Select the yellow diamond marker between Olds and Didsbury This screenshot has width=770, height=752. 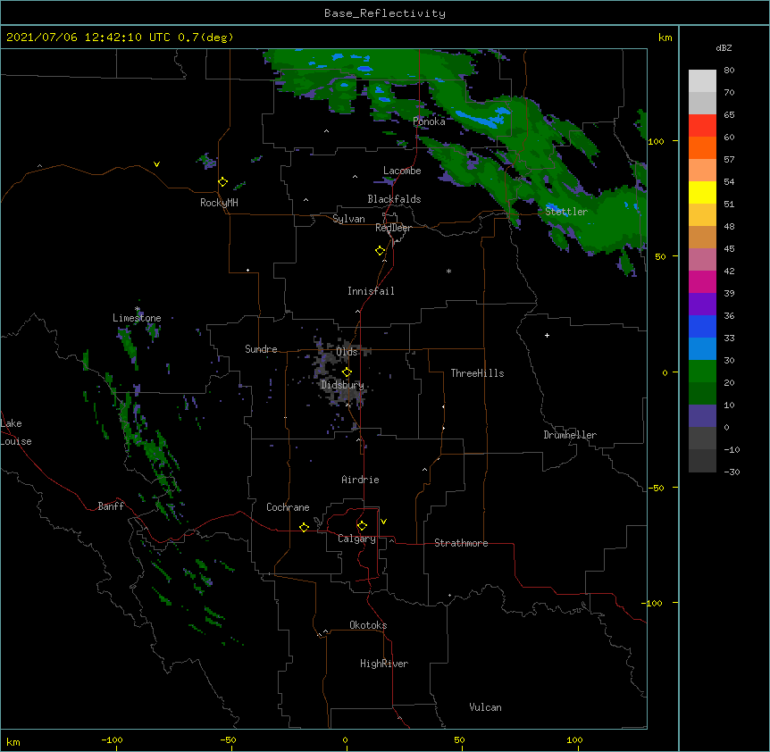(x=347, y=372)
